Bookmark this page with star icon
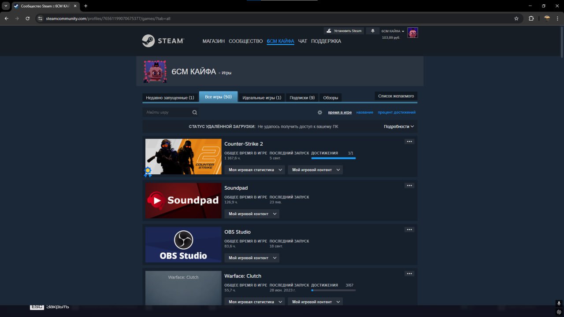The image size is (564, 317). (x=516, y=18)
